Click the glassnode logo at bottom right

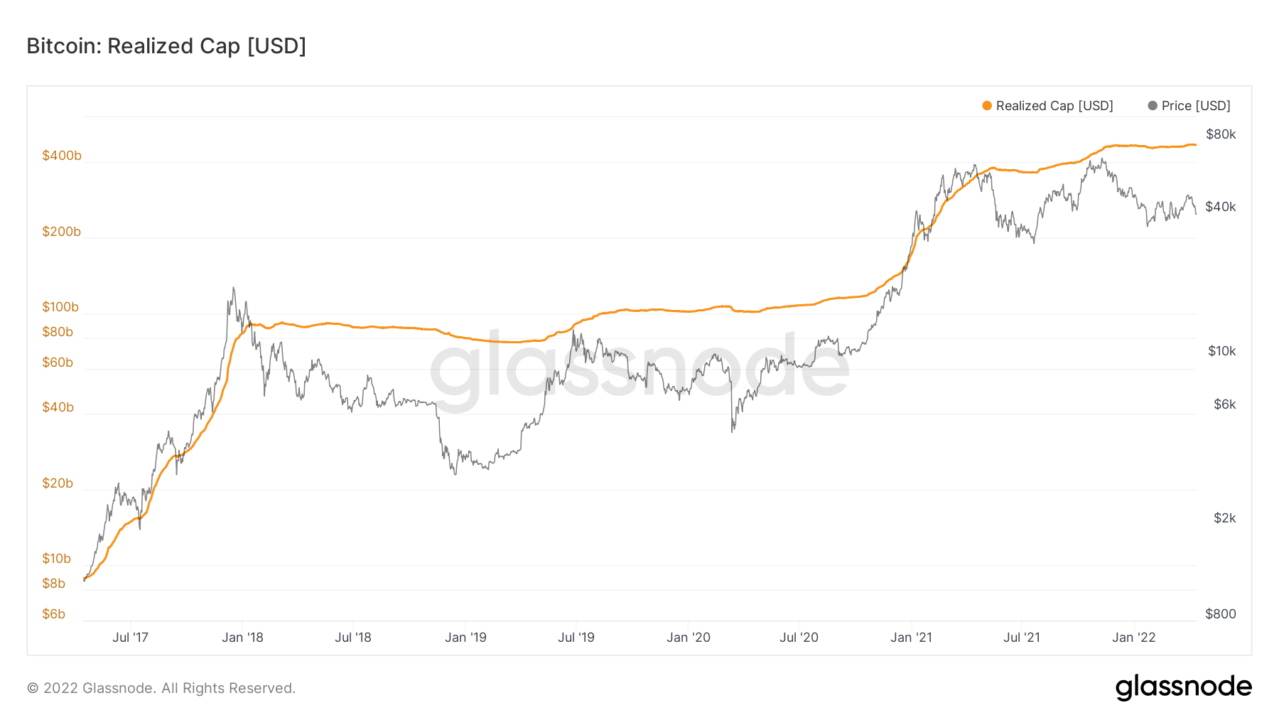point(1183,687)
